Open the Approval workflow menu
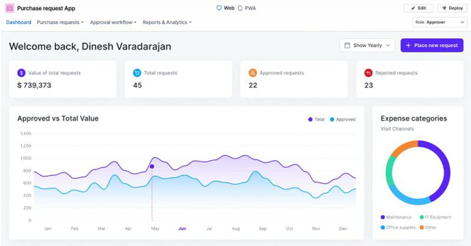Viewport: 471px width, 246px height. 113,22
